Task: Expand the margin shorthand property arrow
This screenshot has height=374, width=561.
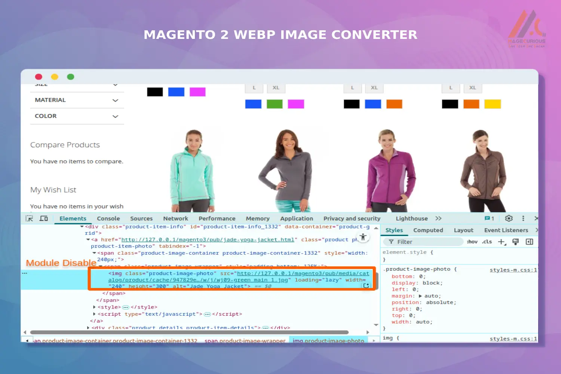Action: tap(421, 295)
